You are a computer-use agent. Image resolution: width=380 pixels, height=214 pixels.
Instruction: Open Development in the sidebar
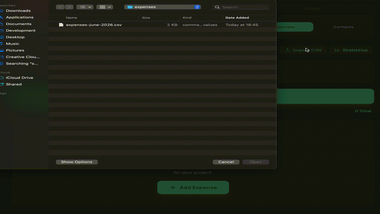click(x=20, y=31)
